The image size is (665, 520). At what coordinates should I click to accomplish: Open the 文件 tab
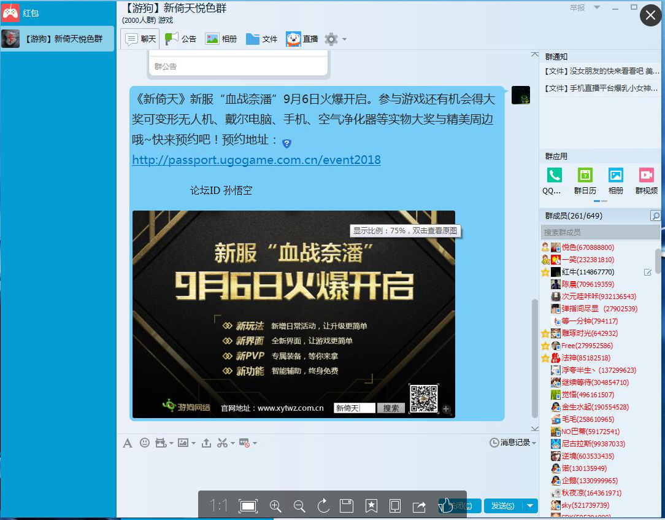[262, 39]
